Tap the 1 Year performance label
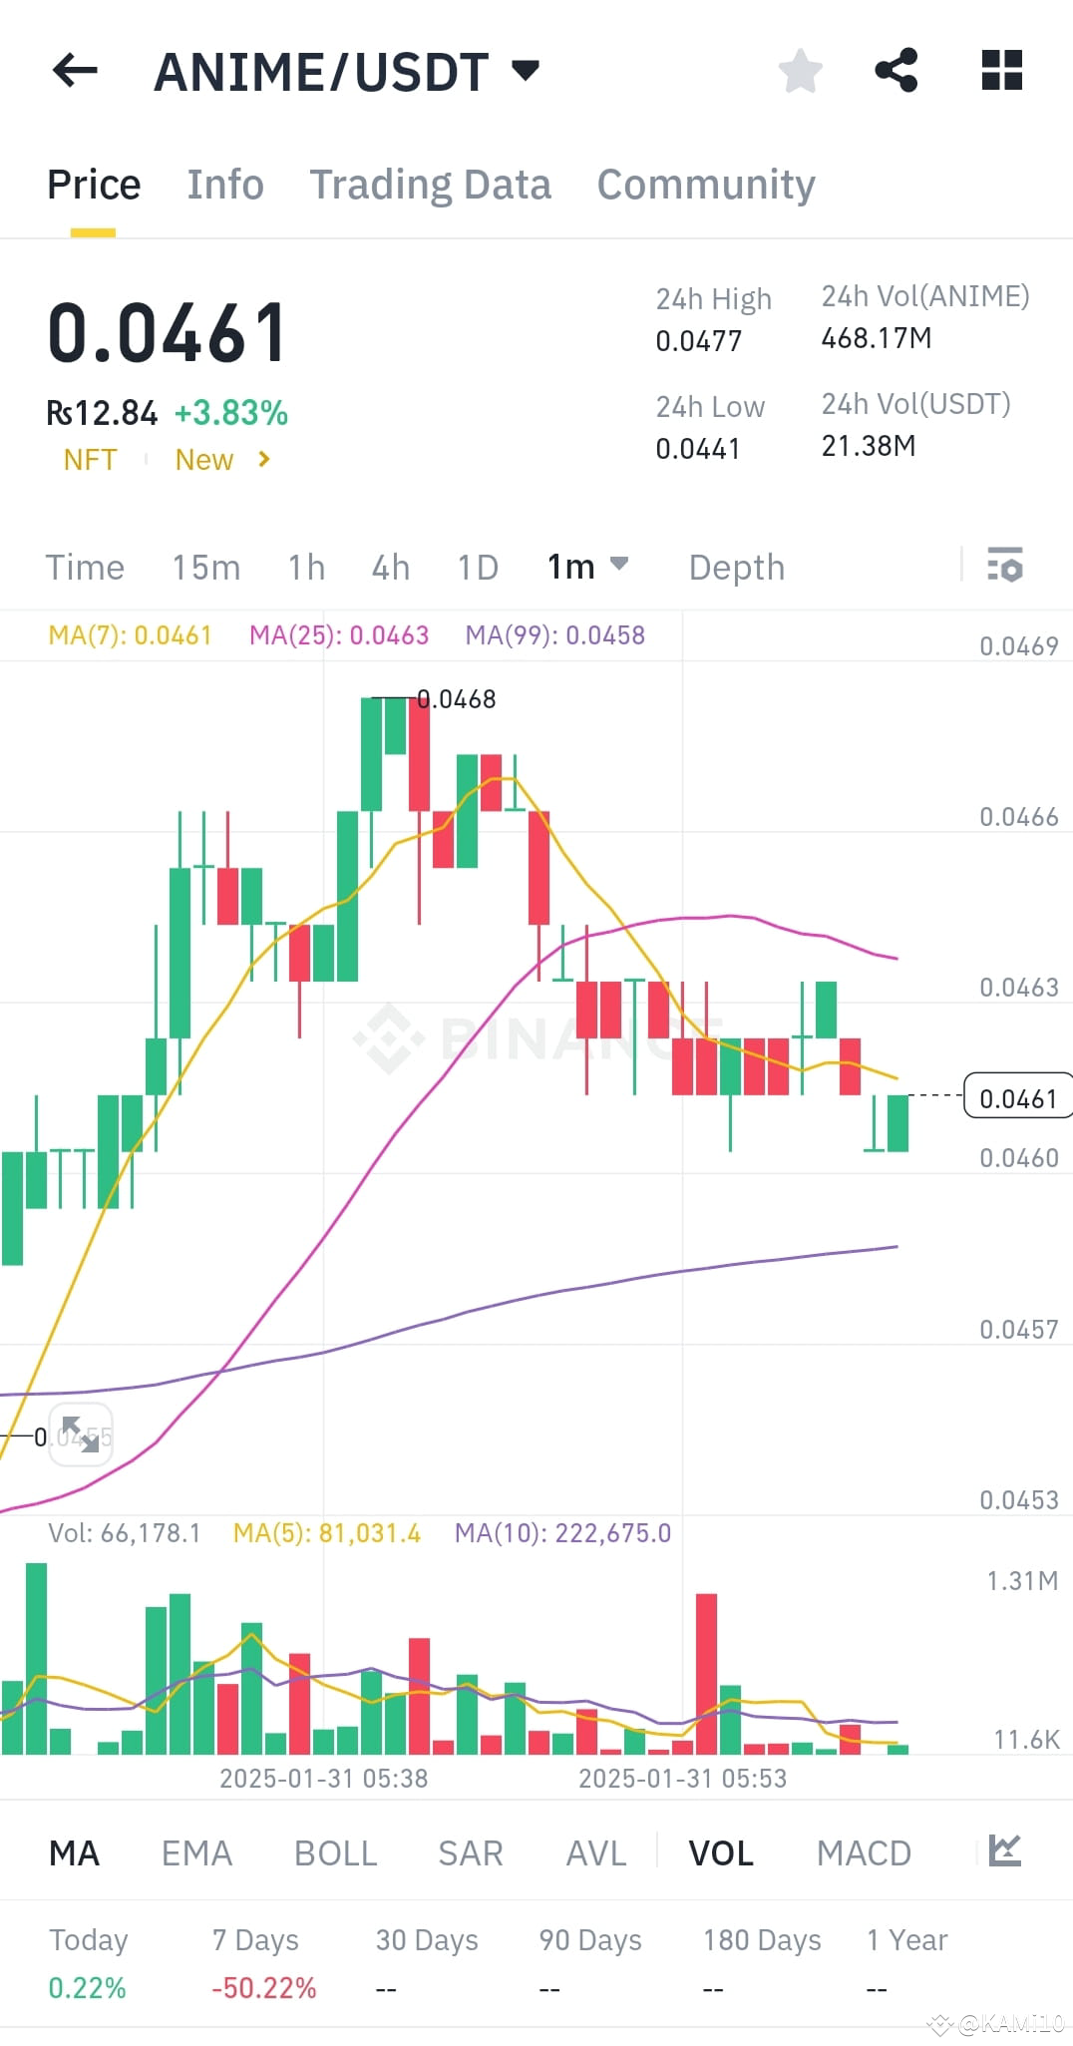1073x2046 pixels. tap(907, 1939)
